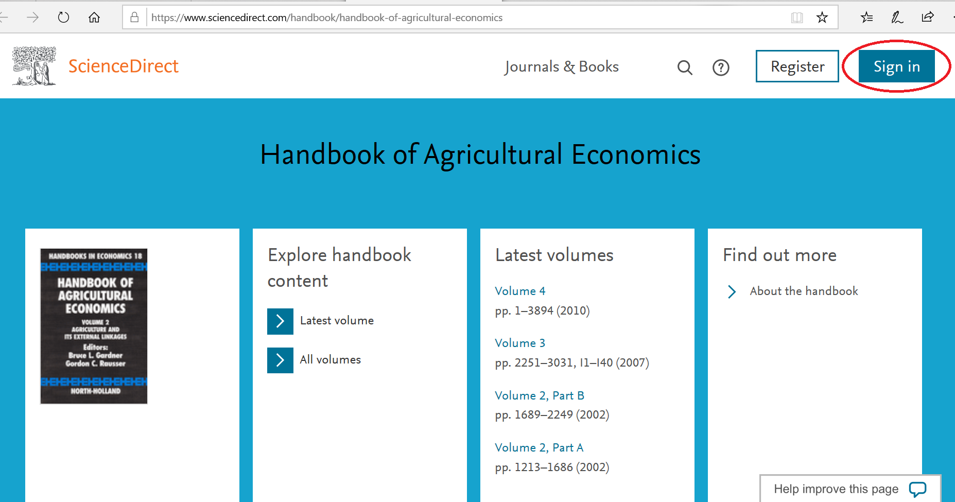Screen dimensions: 955x502
Task: Click the Sign in button
Action: point(897,66)
